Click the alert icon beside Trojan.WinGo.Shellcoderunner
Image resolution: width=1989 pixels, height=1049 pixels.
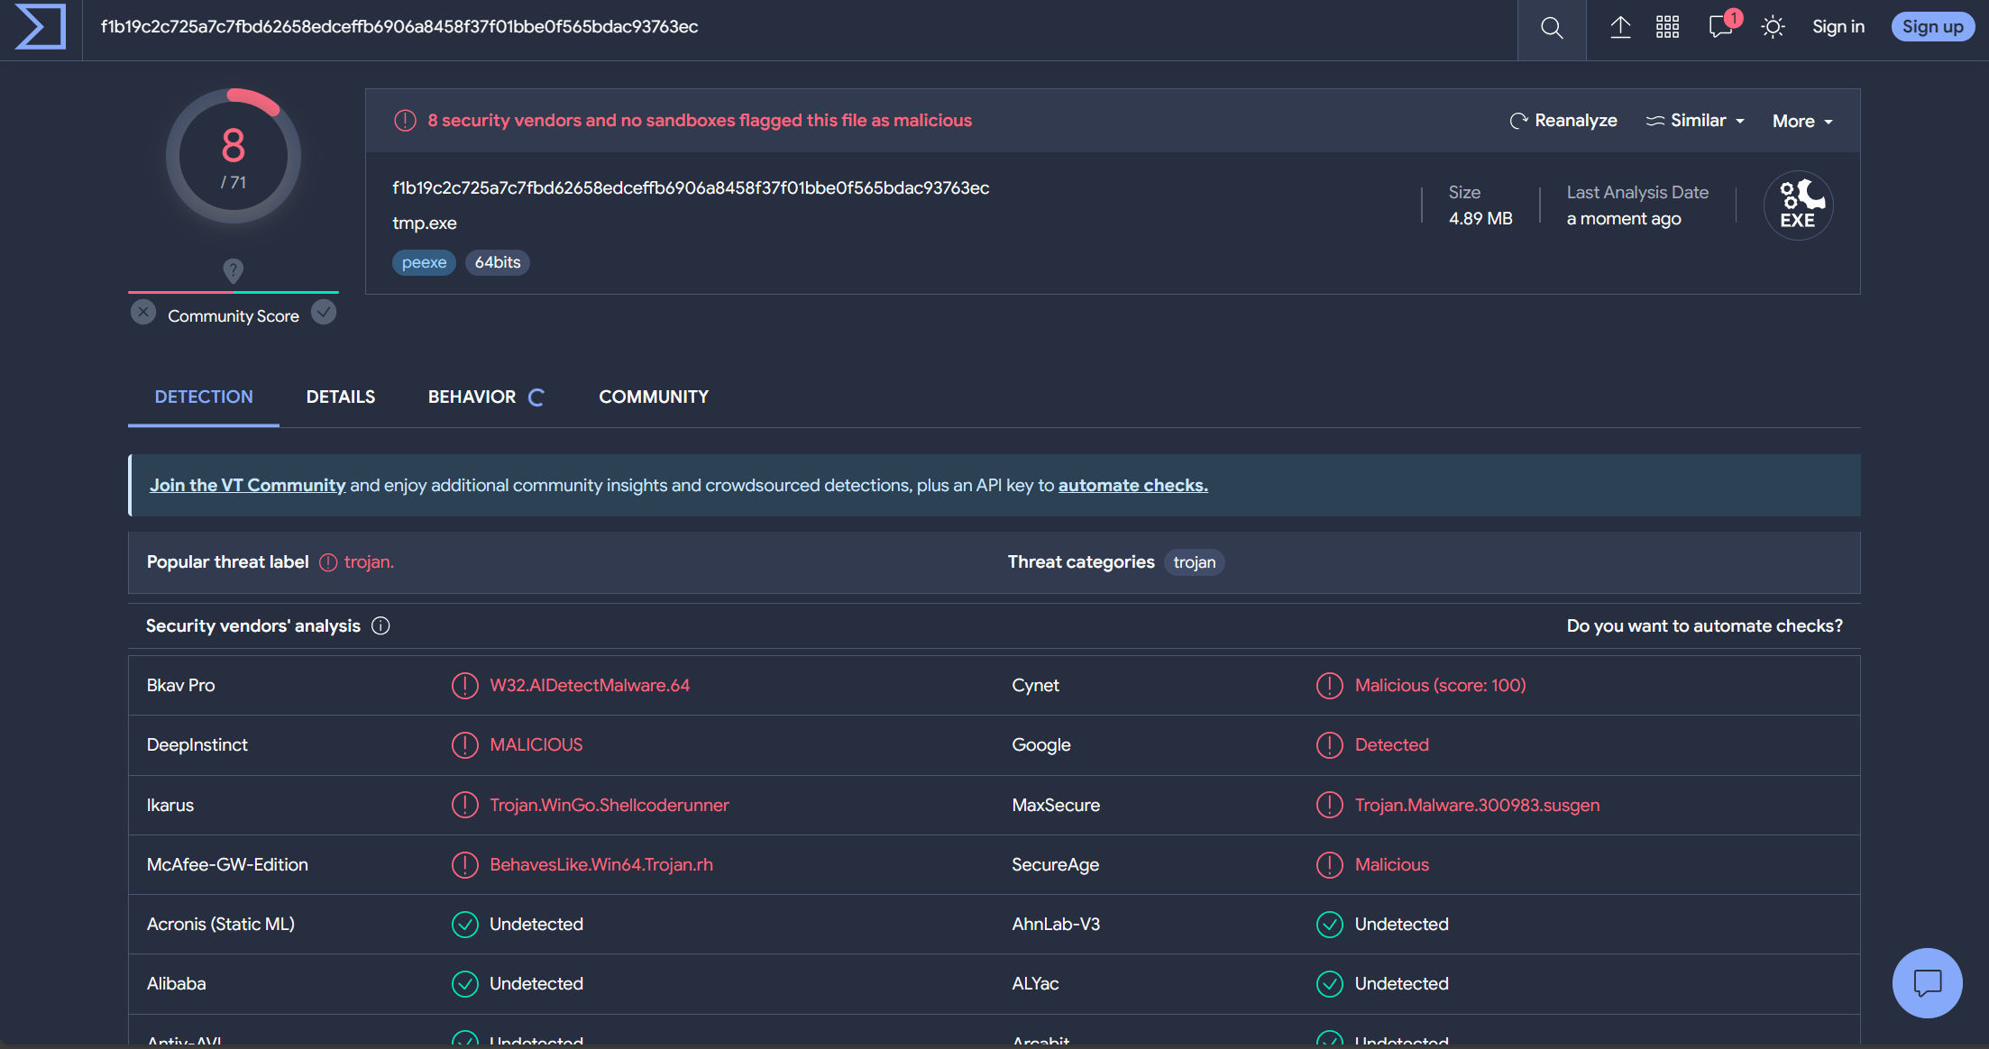pos(464,805)
